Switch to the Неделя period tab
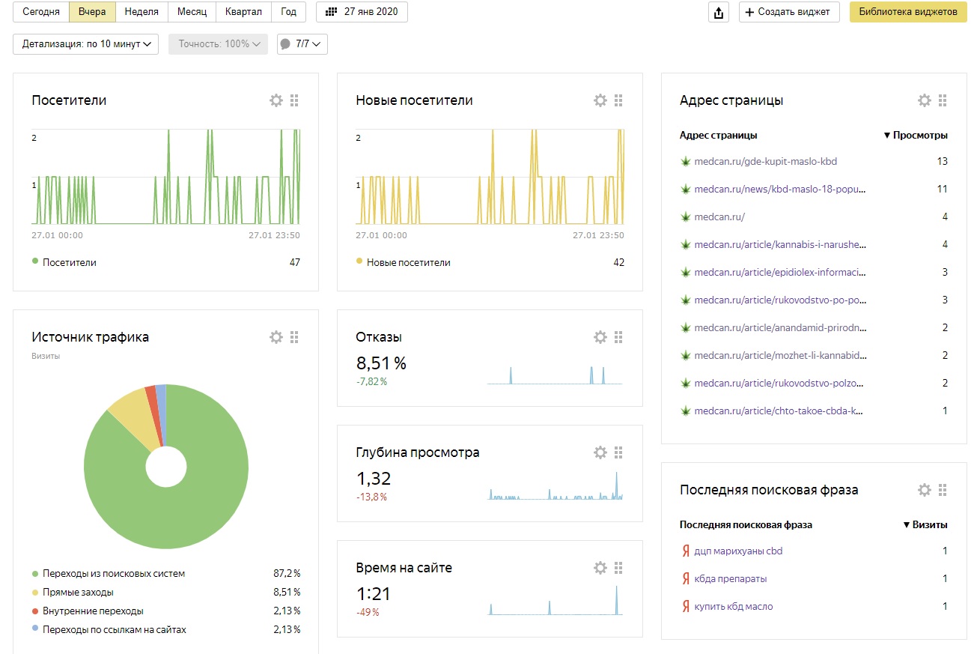Image resolution: width=977 pixels, height=654 pixels. [141, 12]
